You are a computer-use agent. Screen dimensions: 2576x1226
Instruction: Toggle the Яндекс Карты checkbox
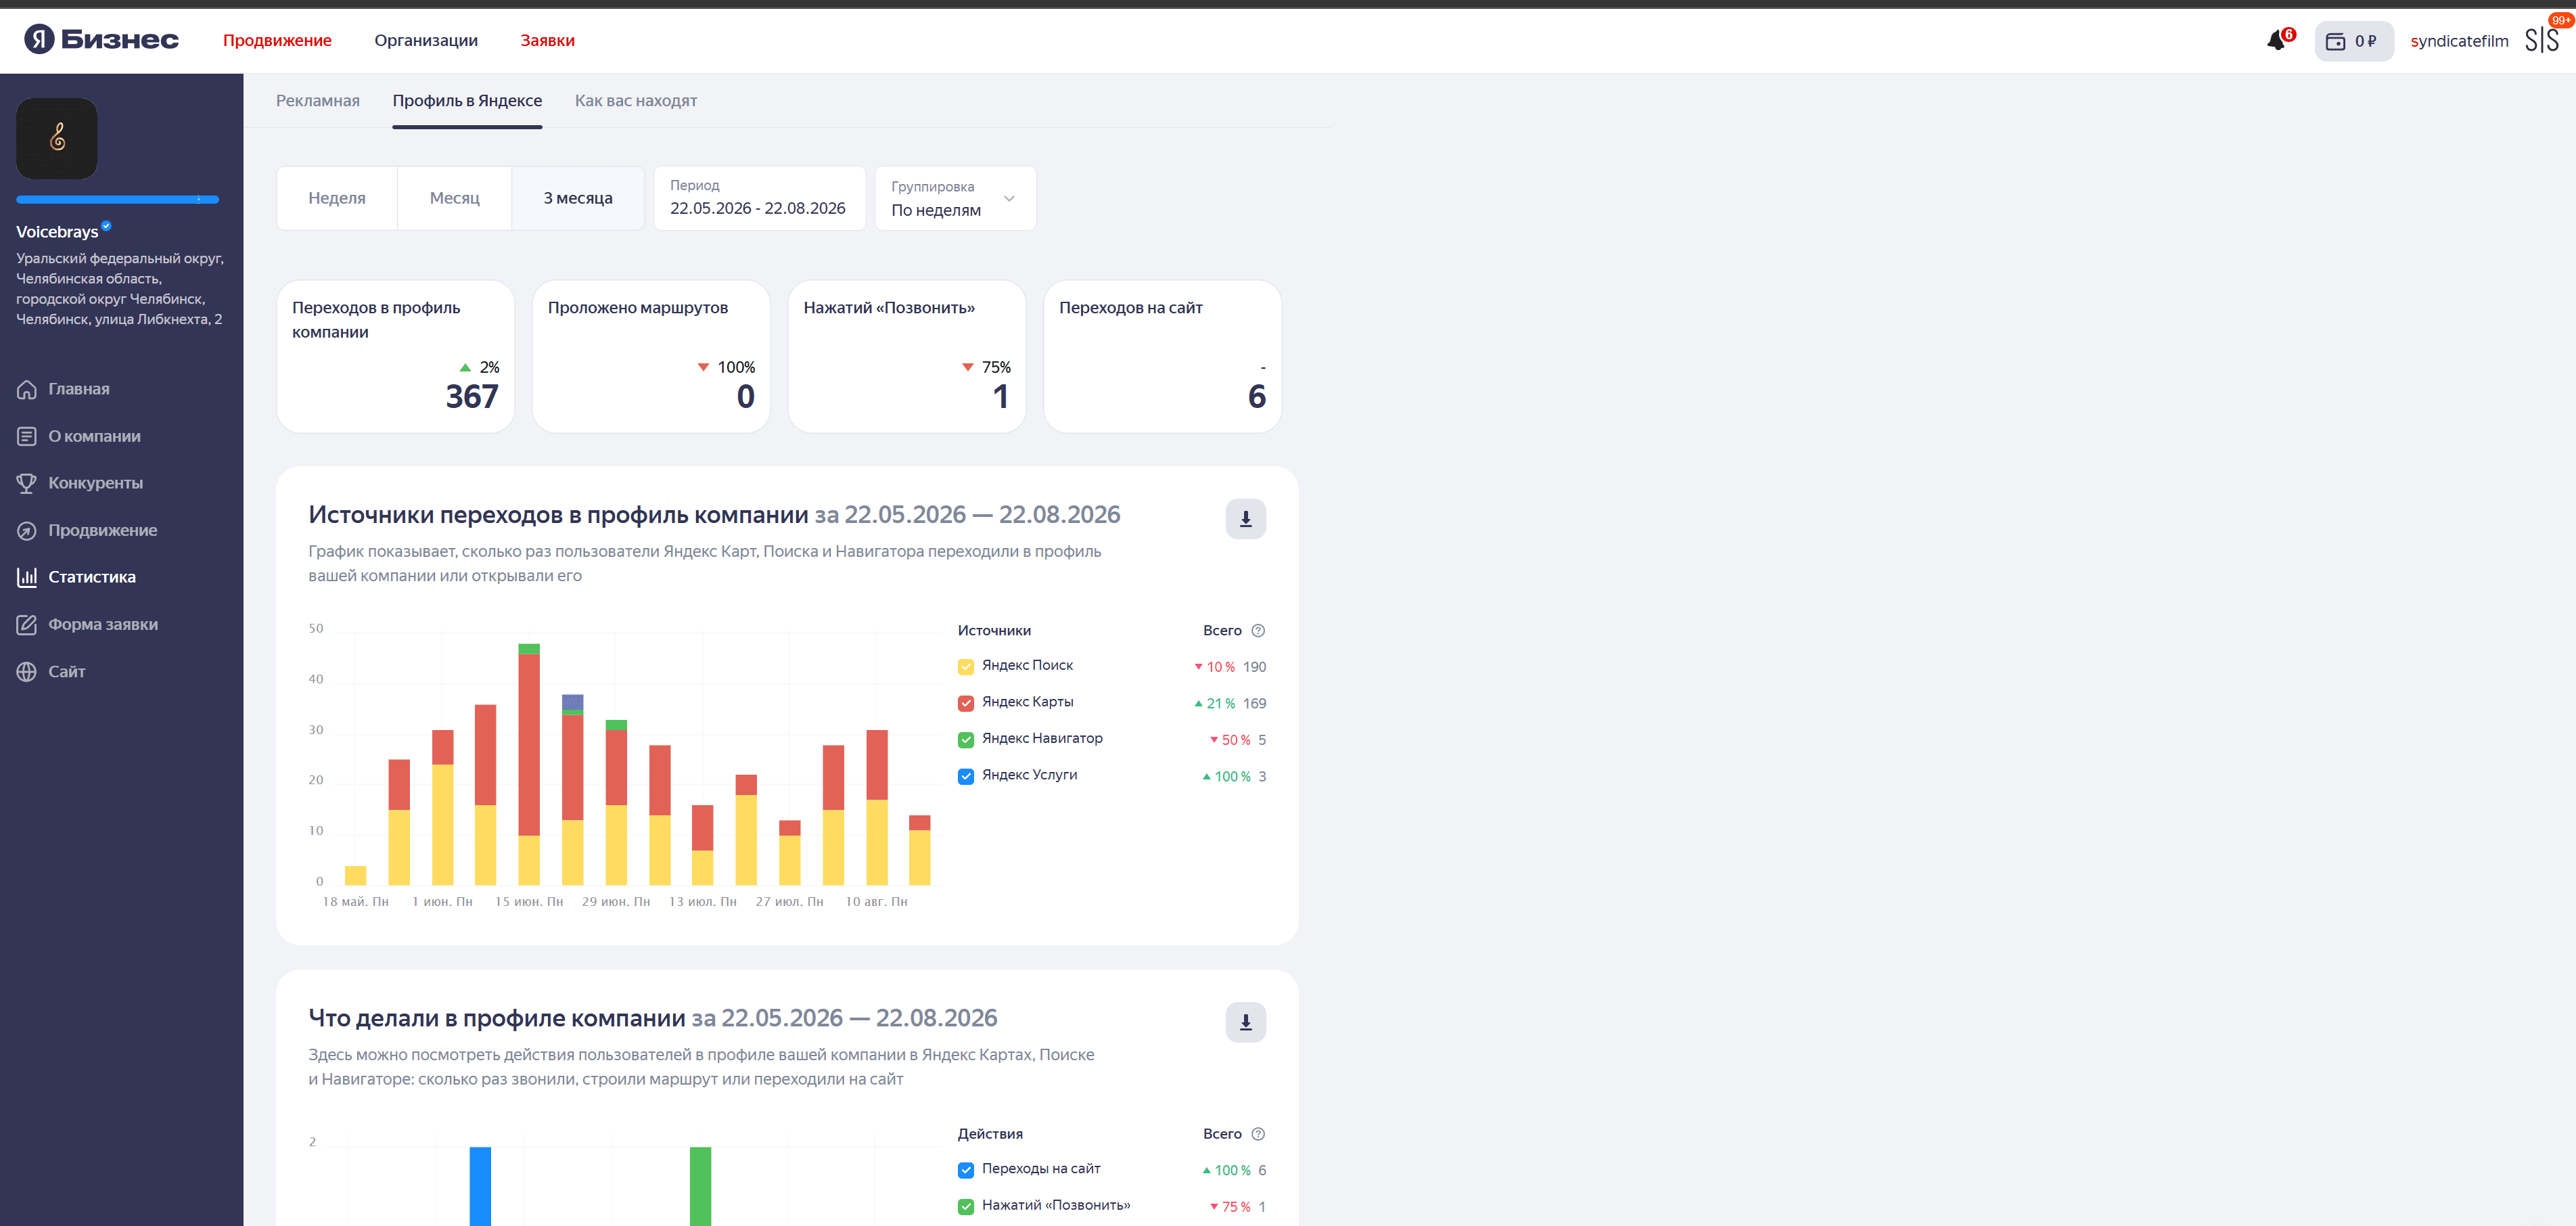pyautogui.click(x=966, y=703)
